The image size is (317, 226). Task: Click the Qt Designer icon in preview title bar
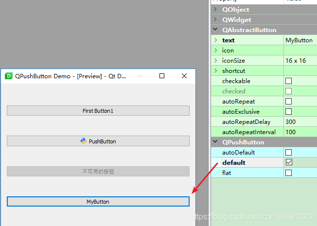pos(8,76)
